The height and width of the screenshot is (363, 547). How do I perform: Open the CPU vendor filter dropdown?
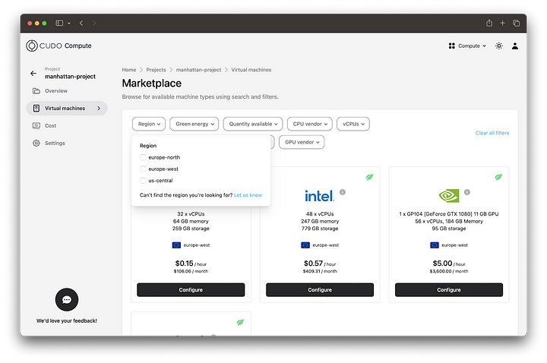pos(310,124)
